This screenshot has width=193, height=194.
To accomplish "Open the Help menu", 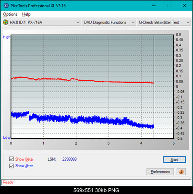I will coord(26,14).
